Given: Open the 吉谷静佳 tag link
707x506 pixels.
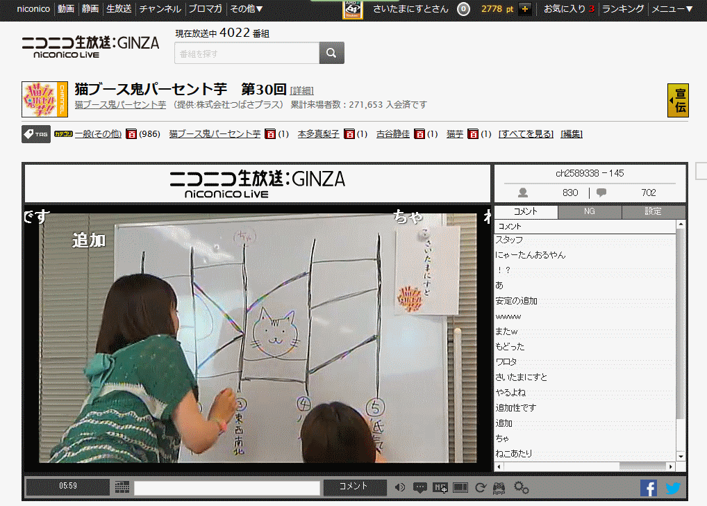Looking at the screenshot, I should 393,134.
